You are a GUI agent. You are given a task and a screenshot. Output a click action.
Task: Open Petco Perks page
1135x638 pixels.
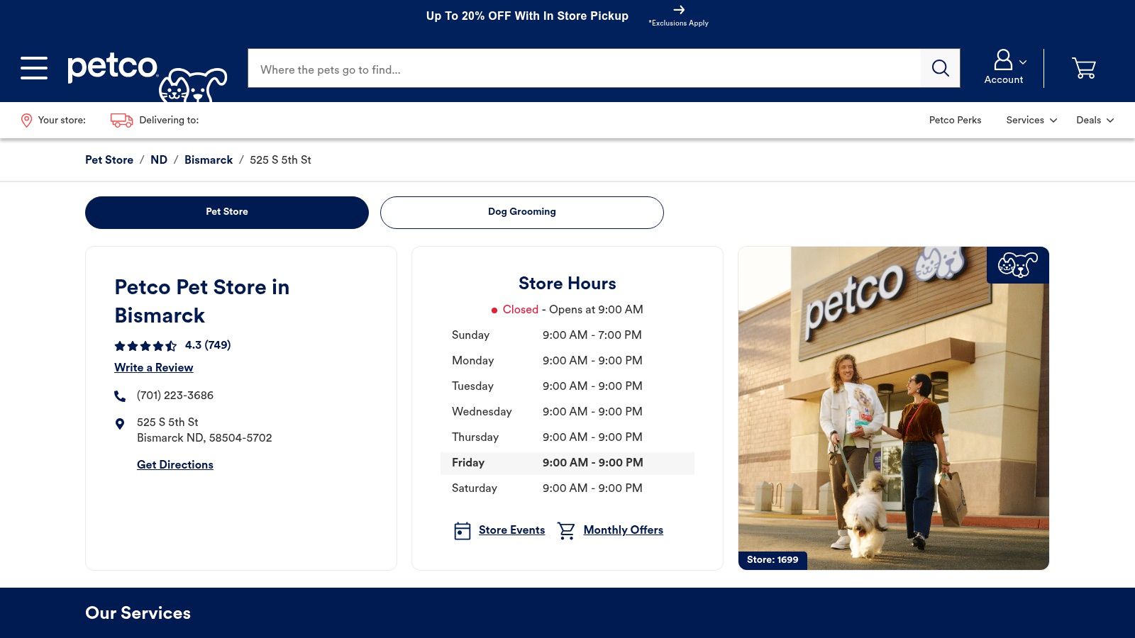coord(955,120)
